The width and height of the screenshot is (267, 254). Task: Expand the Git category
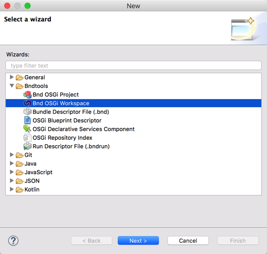12,154
